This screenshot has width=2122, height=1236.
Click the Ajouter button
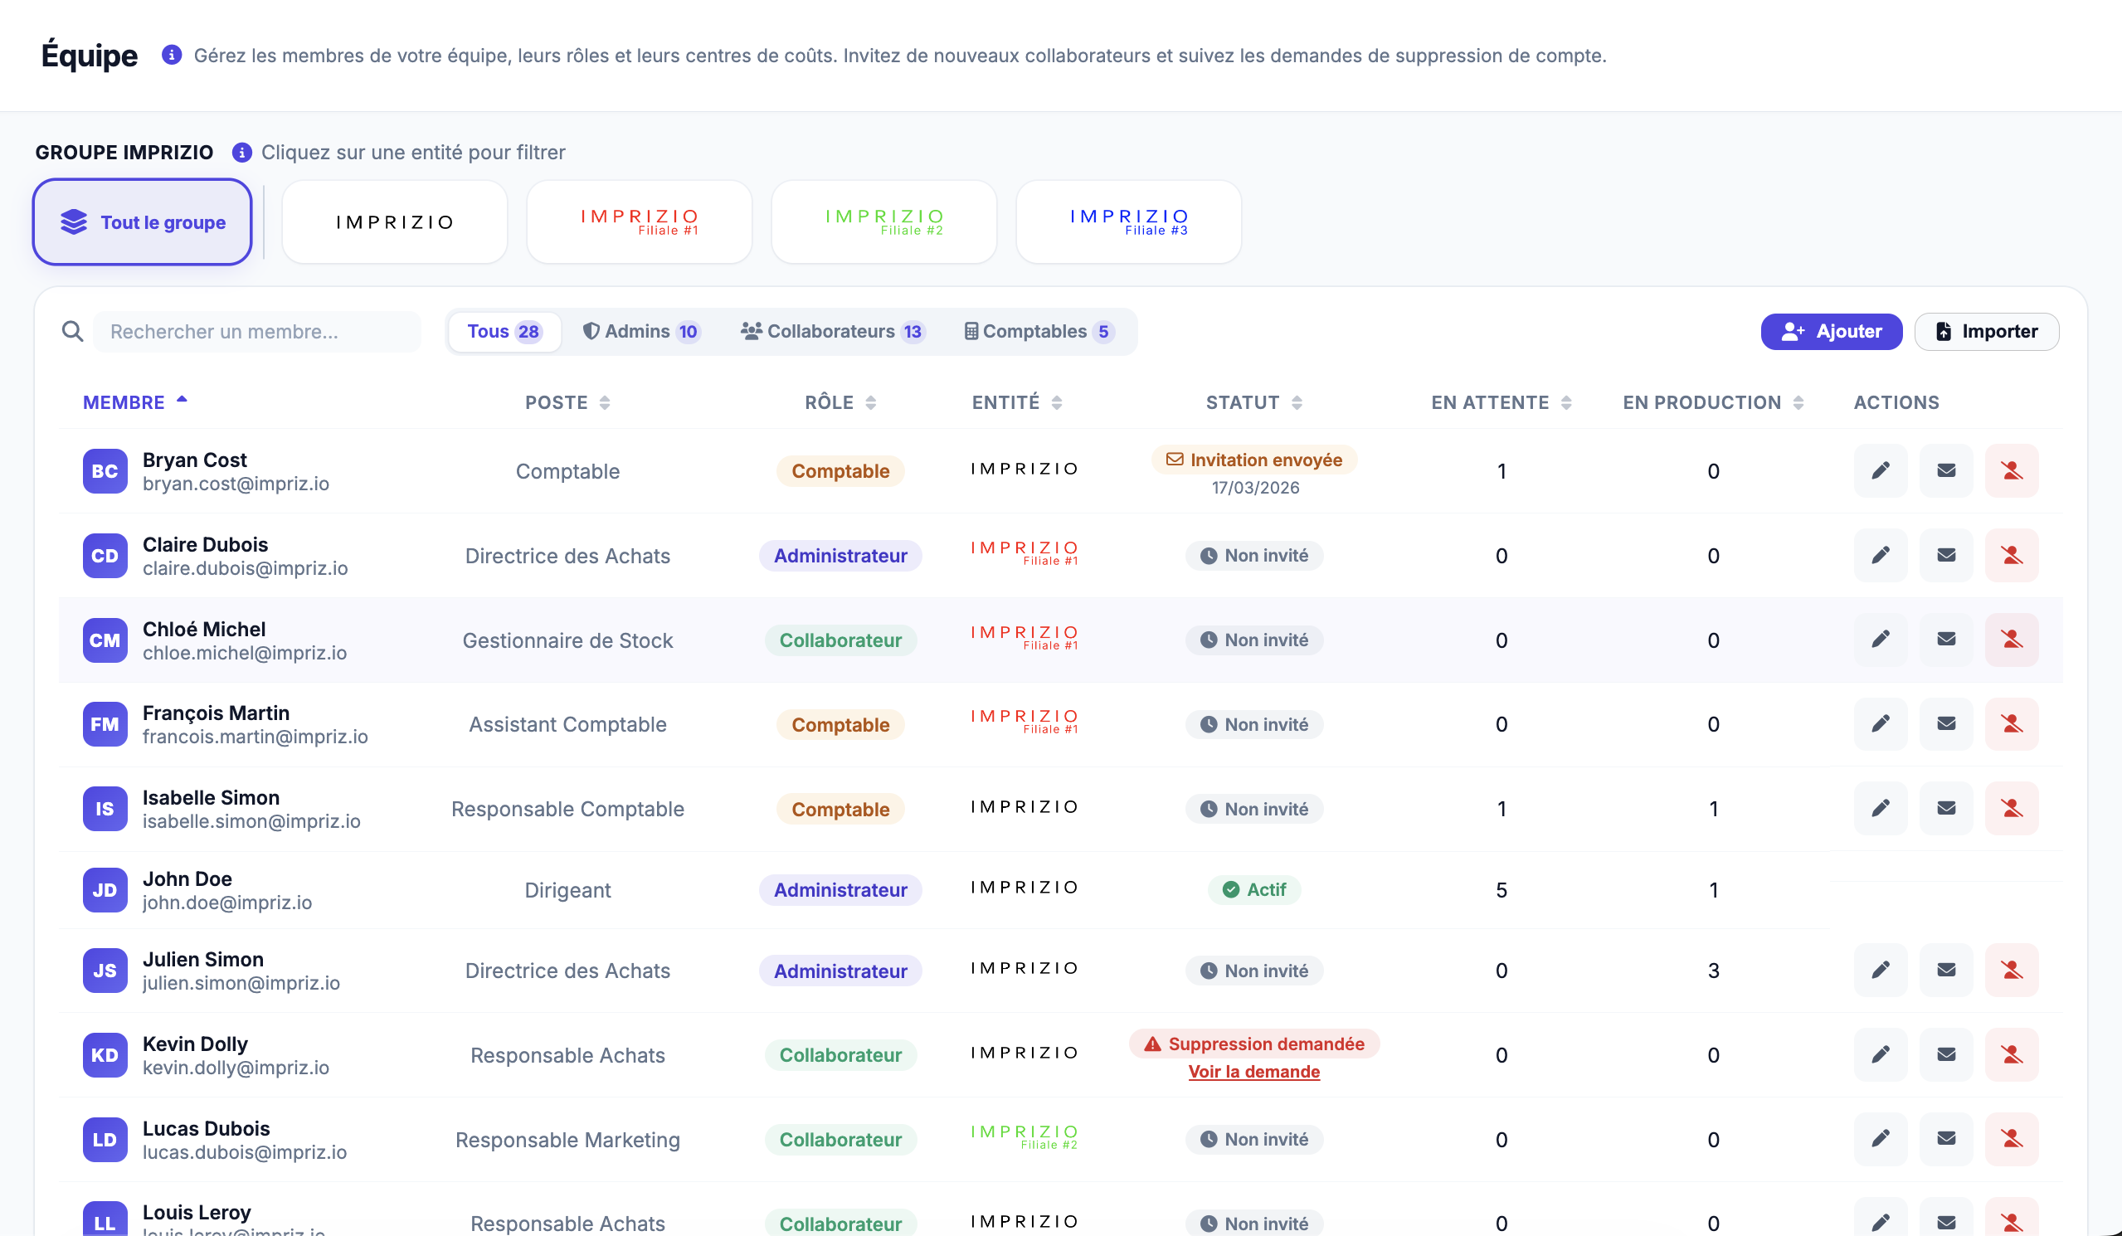(1832, 332)
